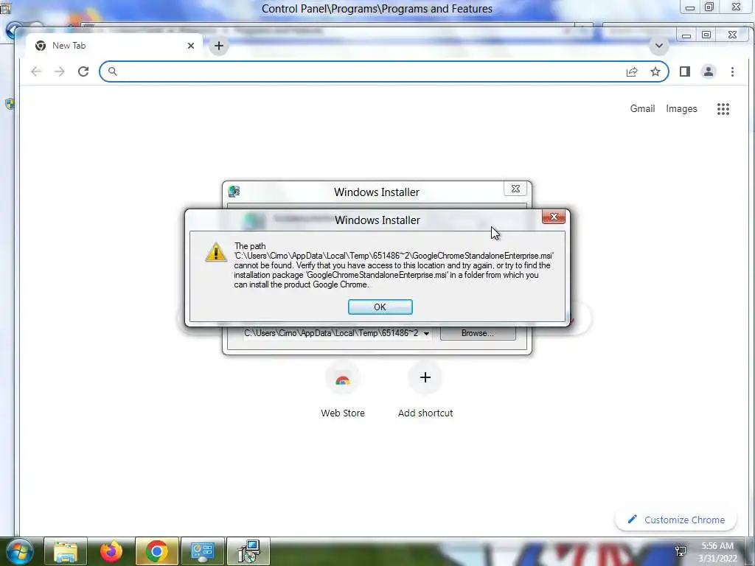The image size is (755, 566).
Task: Click Chrome's back arrow
Action: 36,71
